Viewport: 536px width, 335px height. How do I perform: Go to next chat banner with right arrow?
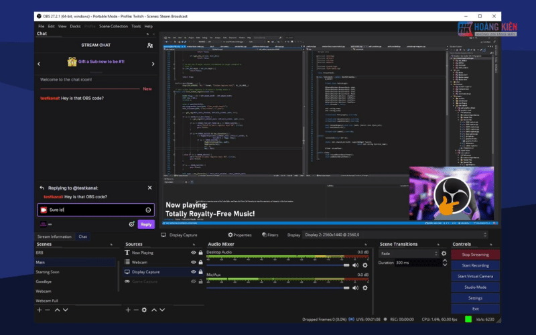point(153,64)
